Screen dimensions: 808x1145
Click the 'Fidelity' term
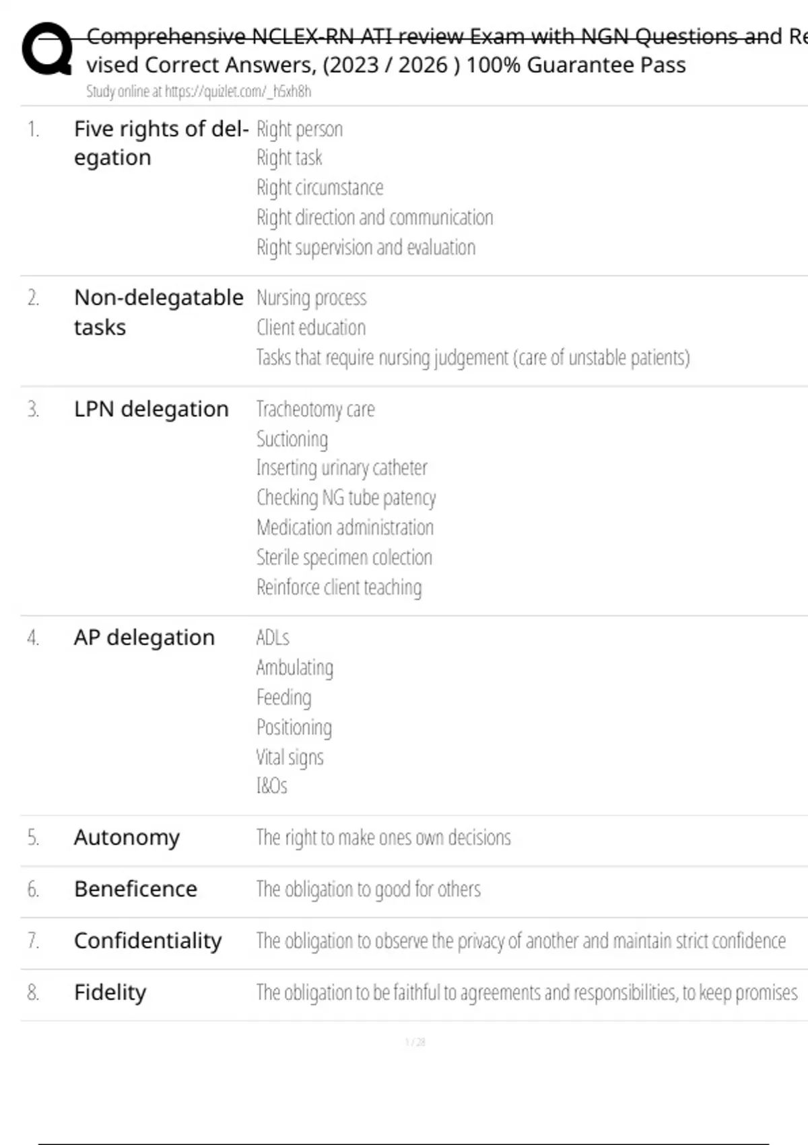(x=110, y=992)
